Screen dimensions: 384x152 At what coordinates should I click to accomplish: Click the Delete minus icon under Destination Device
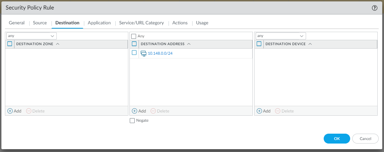[278, 111]
